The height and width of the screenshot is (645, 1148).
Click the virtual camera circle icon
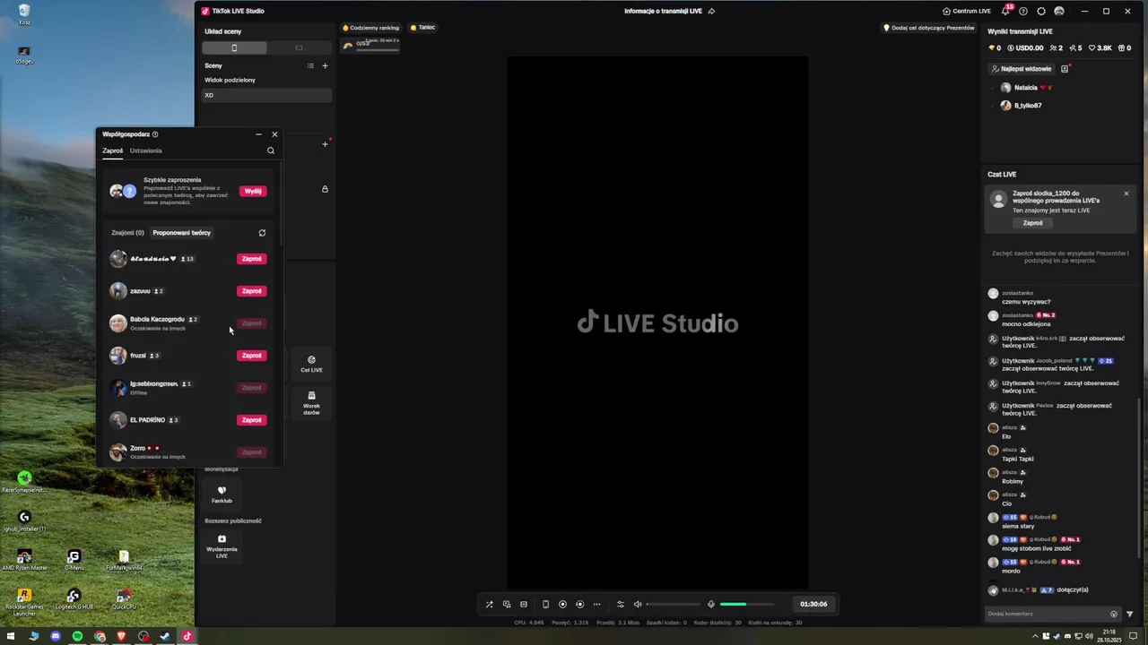[x=579, y=604]
